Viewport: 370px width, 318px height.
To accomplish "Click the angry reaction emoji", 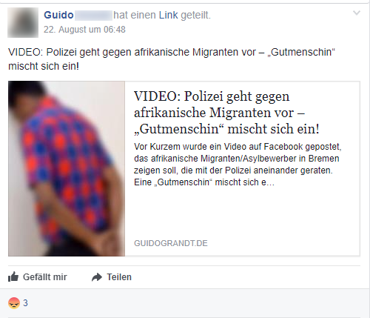I will pyautogui.click(x=14, y=303).
